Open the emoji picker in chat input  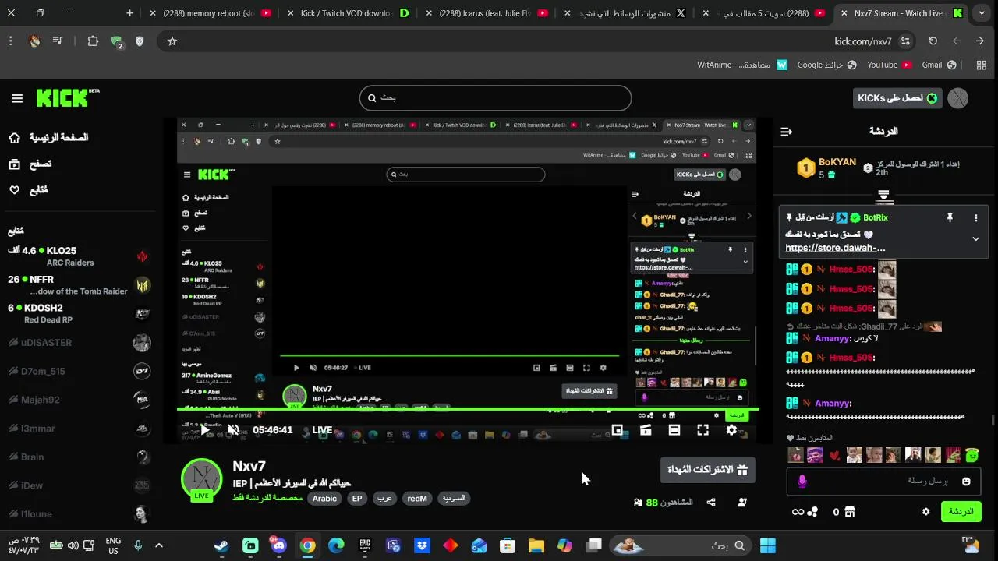(x=966, y=482)
